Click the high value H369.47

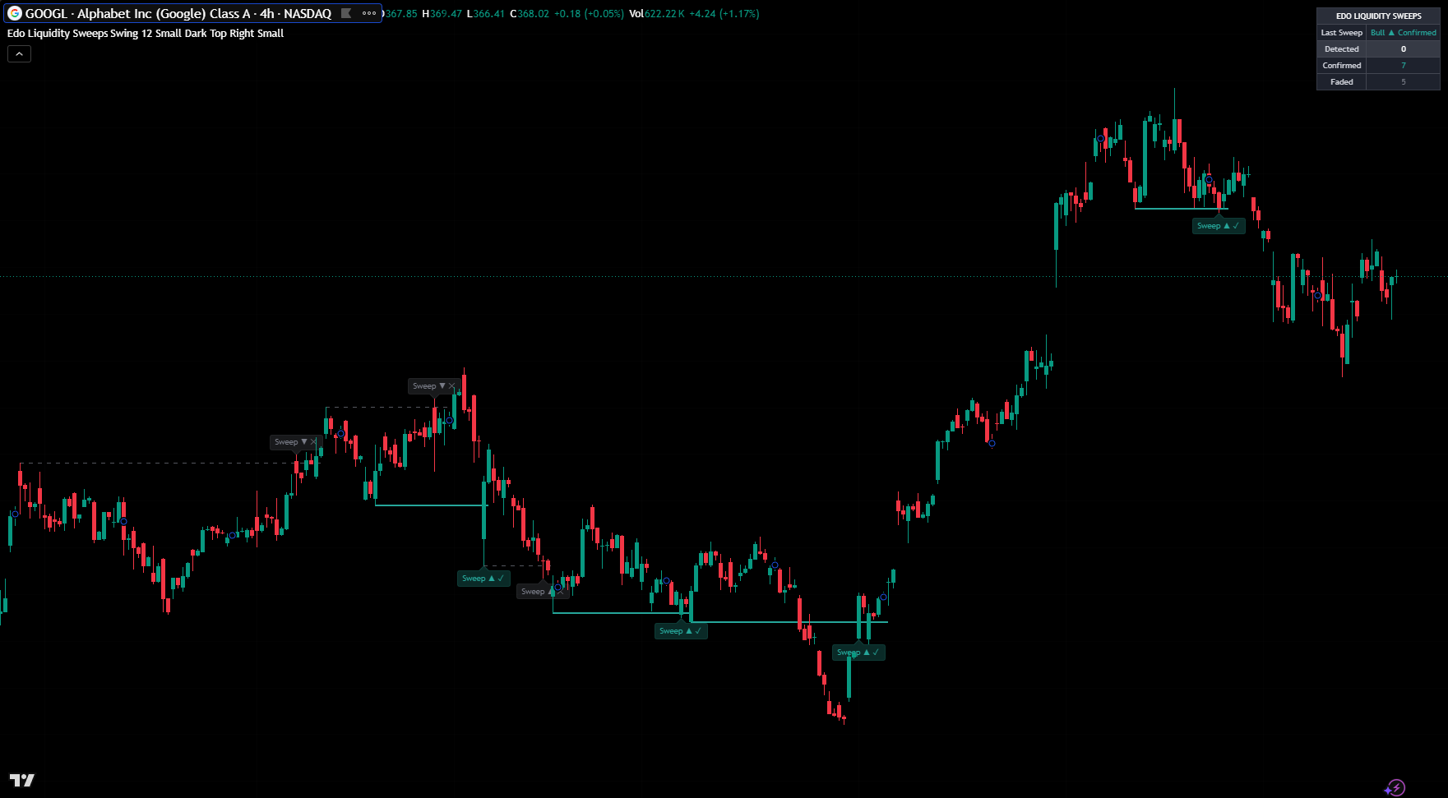(x=442, y=14)
